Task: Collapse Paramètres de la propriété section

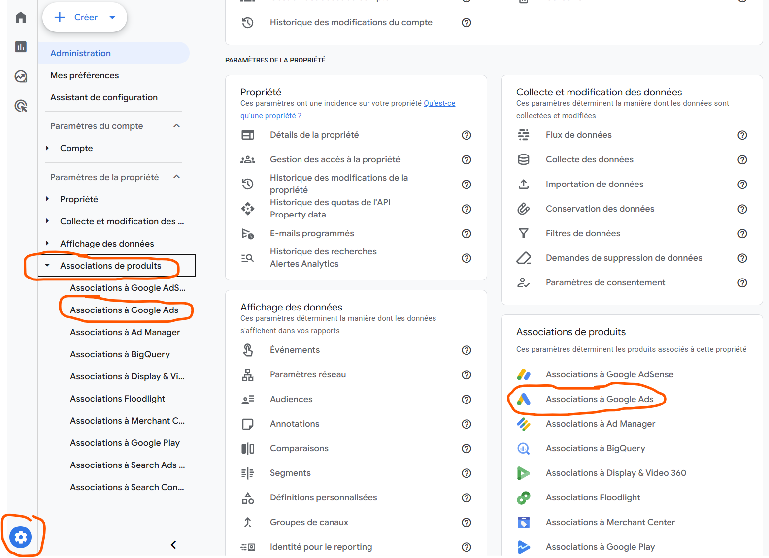Action: (177, 177)
